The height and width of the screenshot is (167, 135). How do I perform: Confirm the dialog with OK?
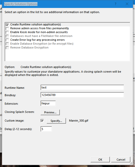click(100, 160)
